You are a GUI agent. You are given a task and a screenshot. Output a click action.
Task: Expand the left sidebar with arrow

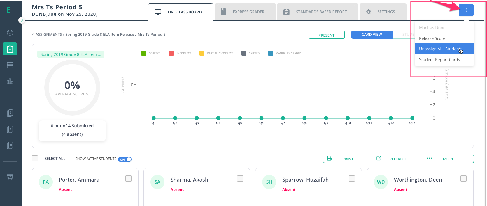(22, 20)
